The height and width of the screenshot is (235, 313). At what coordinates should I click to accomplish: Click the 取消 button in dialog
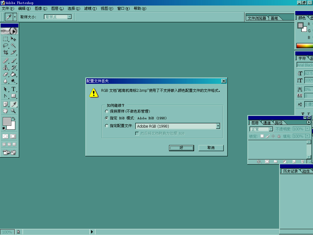point(211,148)
